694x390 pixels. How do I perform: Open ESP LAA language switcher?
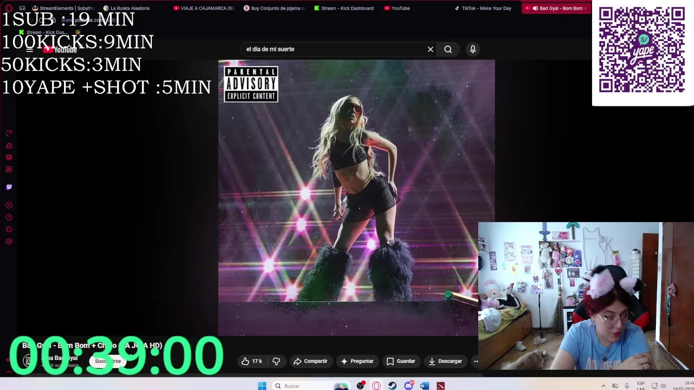point(641,386)
